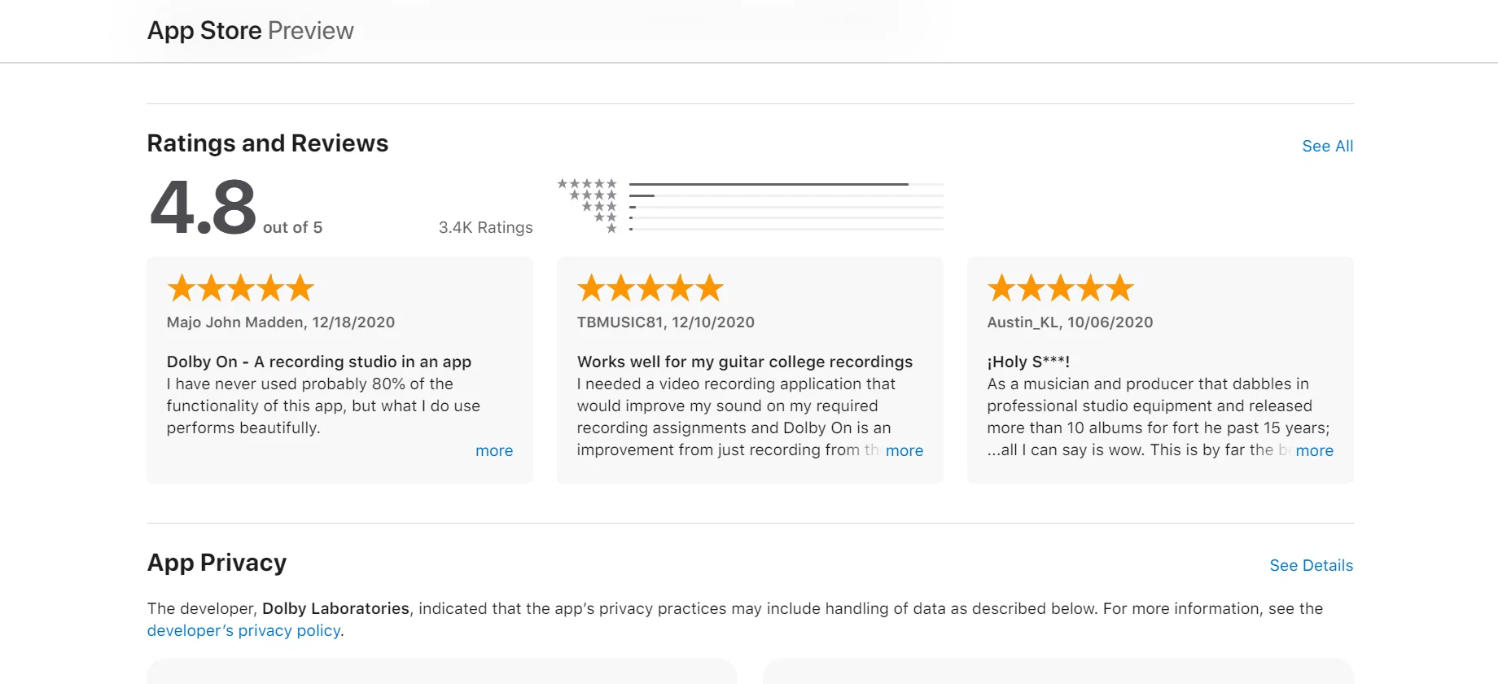Click the 3.4K Ratings count label
Screen dimensions: 1498x684
coord(486,227)
